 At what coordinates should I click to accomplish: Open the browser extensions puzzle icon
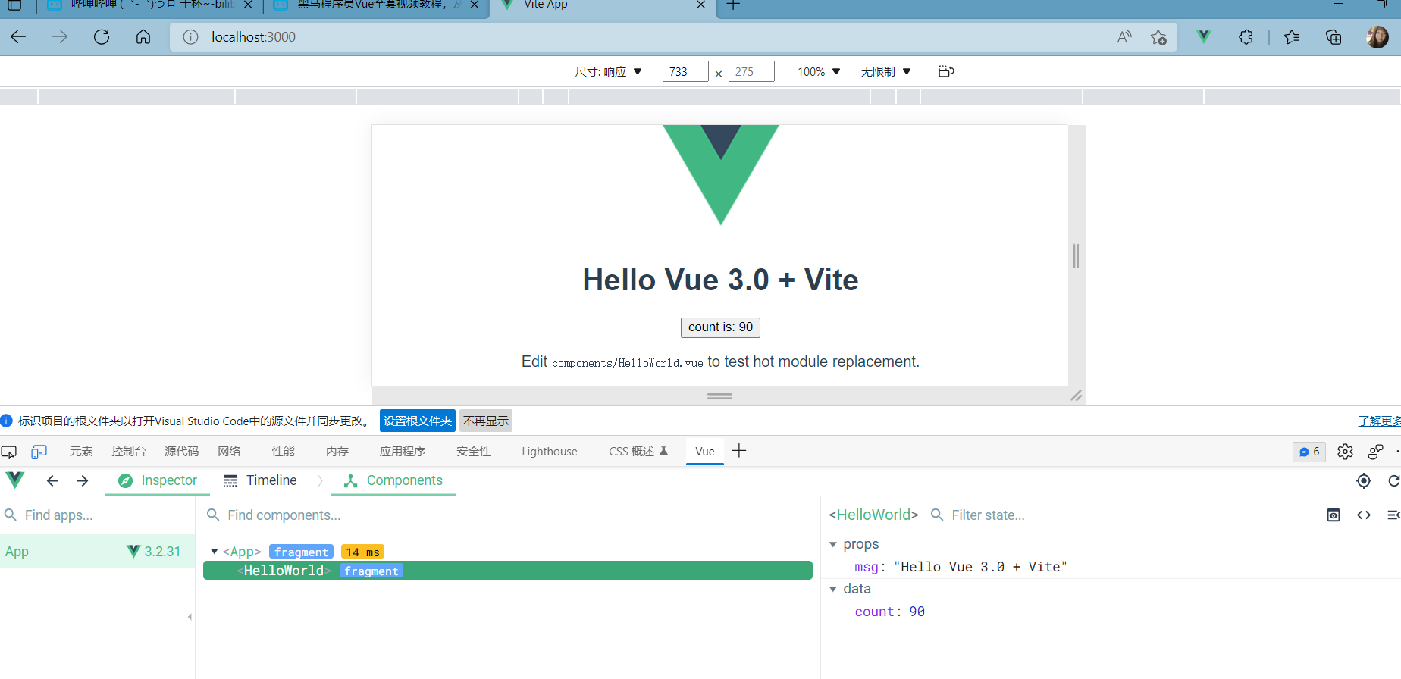coord(1246,36)
